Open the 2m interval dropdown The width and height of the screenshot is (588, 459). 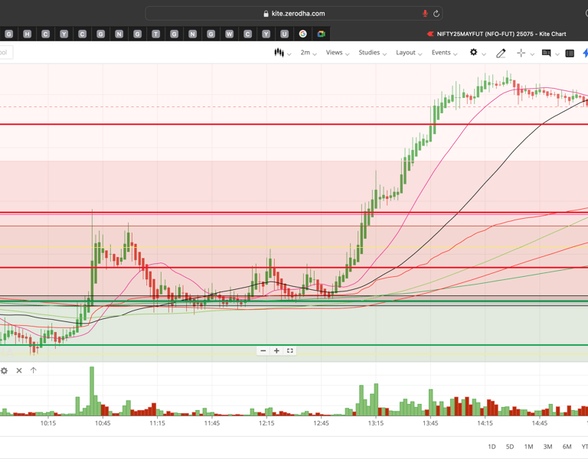pos(309,53)
